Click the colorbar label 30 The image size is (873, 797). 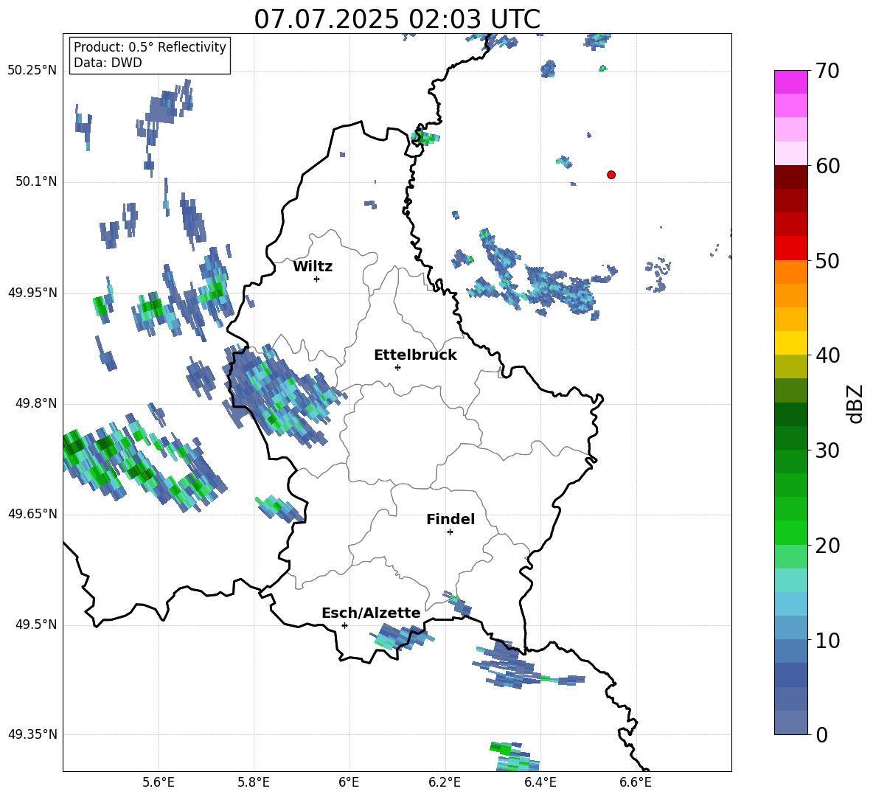827,450
